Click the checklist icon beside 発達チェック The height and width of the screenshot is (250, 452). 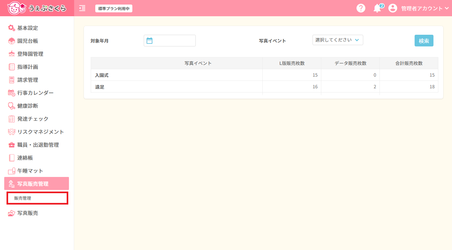(11, 119)
